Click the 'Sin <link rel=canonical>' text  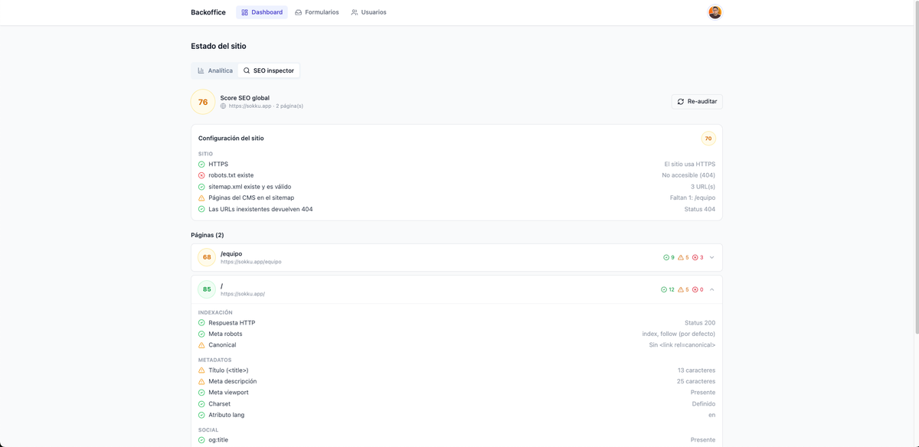(682, 345)
